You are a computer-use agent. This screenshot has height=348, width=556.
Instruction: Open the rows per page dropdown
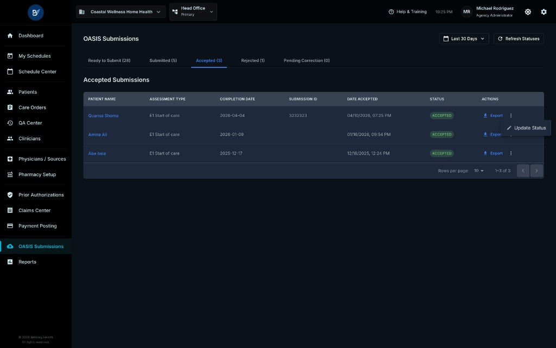pyautogui.click(x=479, y=171)
